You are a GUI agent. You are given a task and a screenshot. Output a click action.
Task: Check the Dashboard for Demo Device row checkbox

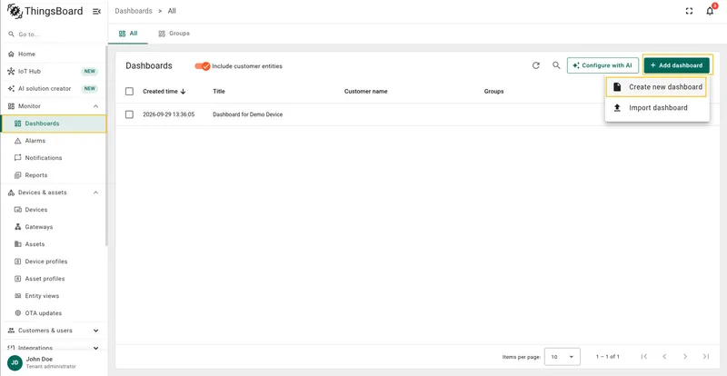[x=129, y=114]
